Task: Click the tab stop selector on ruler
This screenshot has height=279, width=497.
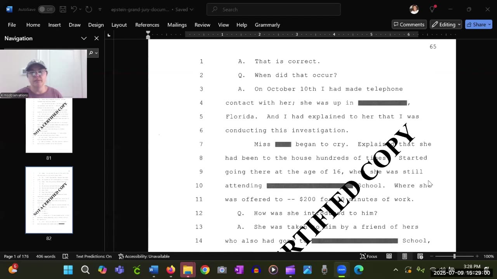Action: tap(109, 35)
